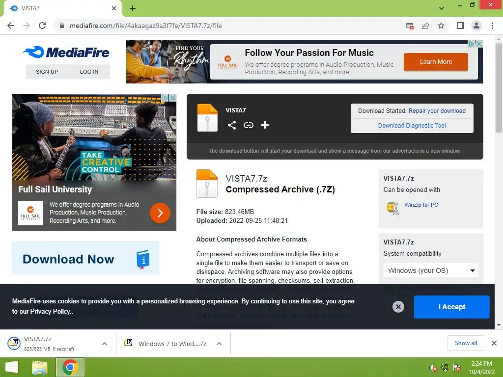503x377 pixels.
Task: Close the left Full Sail ad
Action: pos(172,98)
